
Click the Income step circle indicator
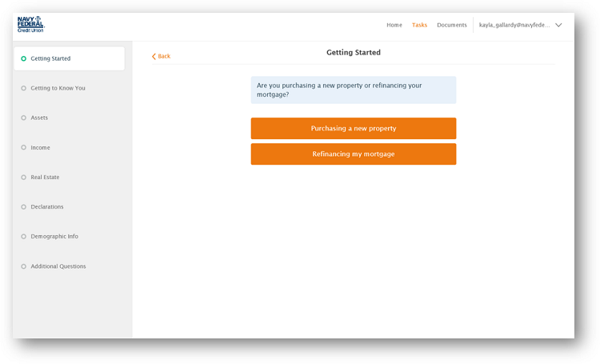(x=24, y=147)
